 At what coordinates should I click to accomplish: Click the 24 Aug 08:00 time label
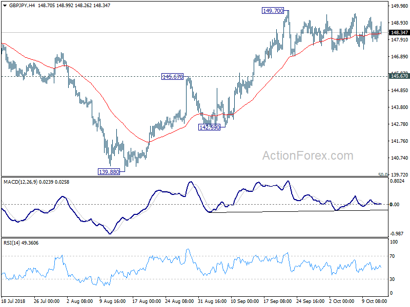tap(179, 301)
